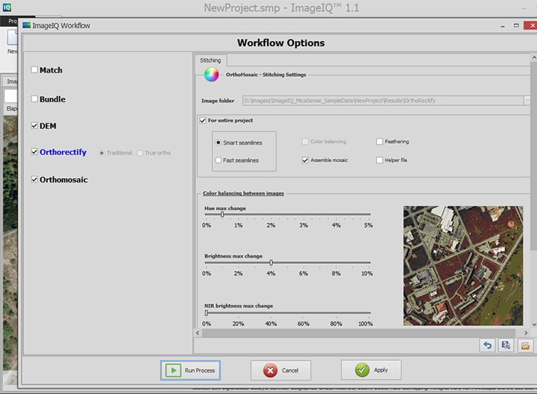This screenshot has width=537, height=394.
Task: Click the NIR brightness max change label
Action: pyautogui.click(x=239, y=305)
